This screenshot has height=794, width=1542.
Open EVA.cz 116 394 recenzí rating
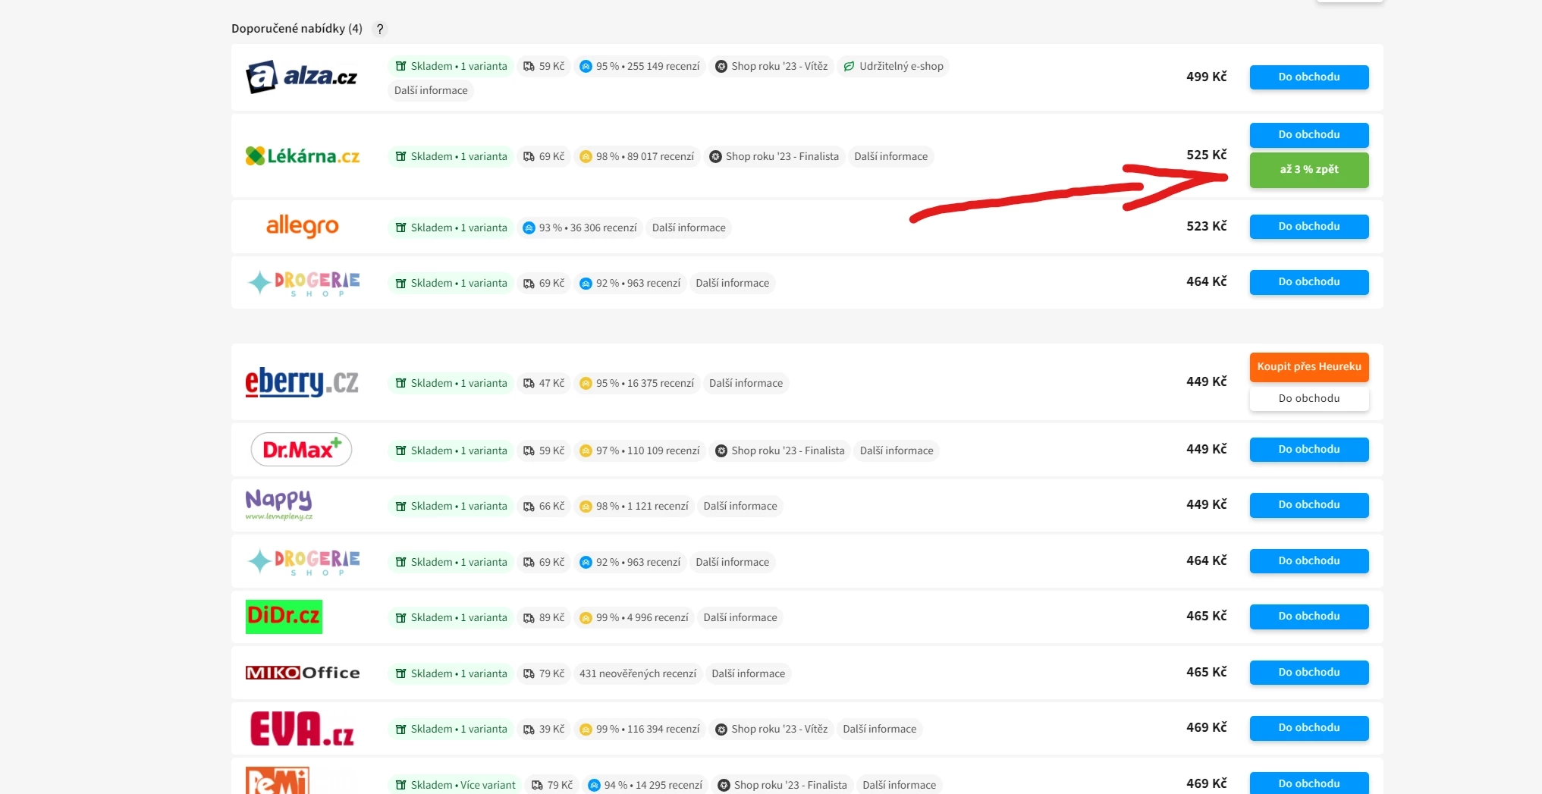(639, 729)
